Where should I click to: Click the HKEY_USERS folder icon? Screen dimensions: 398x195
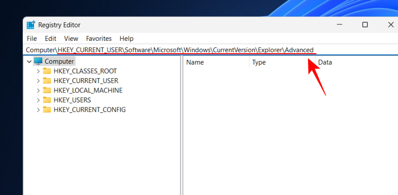(47, 100)
